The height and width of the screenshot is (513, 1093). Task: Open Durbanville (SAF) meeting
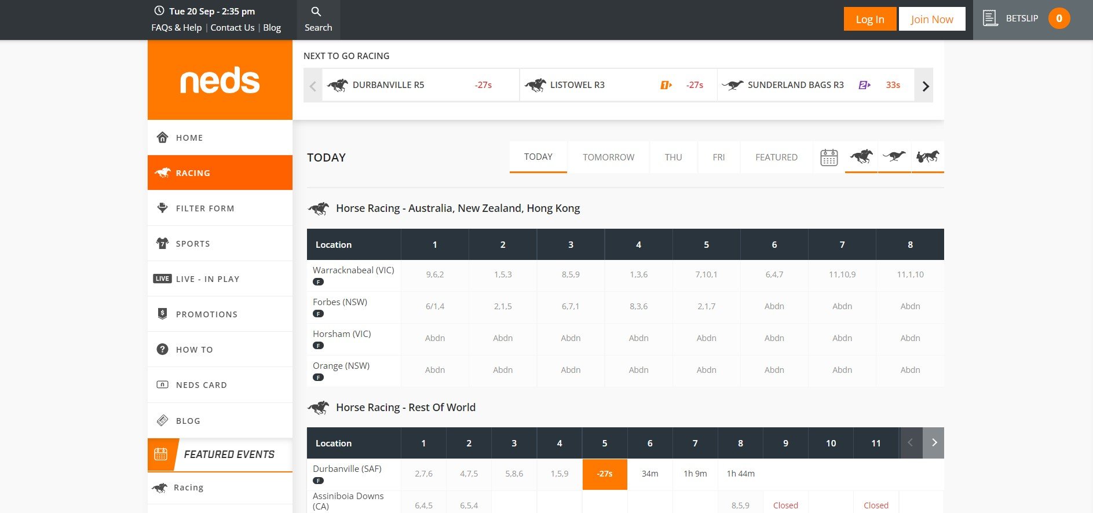(347, 469)
